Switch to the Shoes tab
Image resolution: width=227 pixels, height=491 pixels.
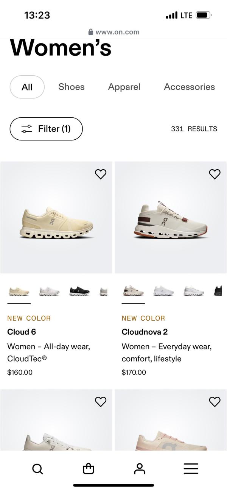pyautogui.click(x=72, y=87)
